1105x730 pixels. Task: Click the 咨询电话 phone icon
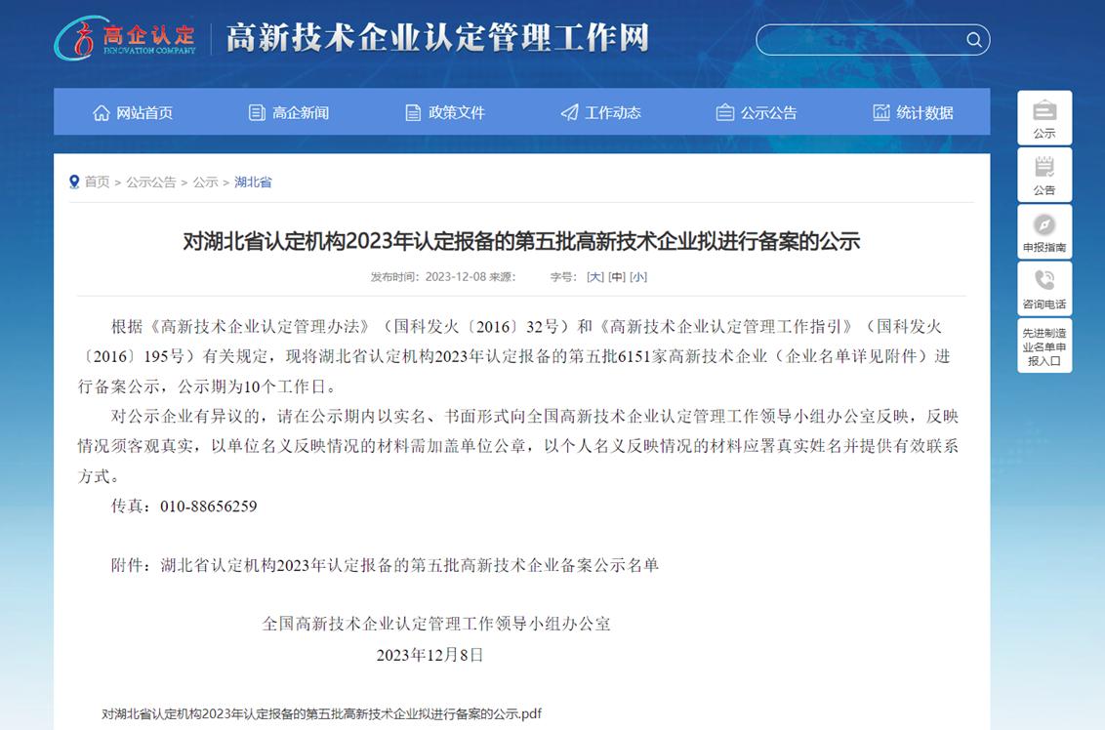[1044, 279]
